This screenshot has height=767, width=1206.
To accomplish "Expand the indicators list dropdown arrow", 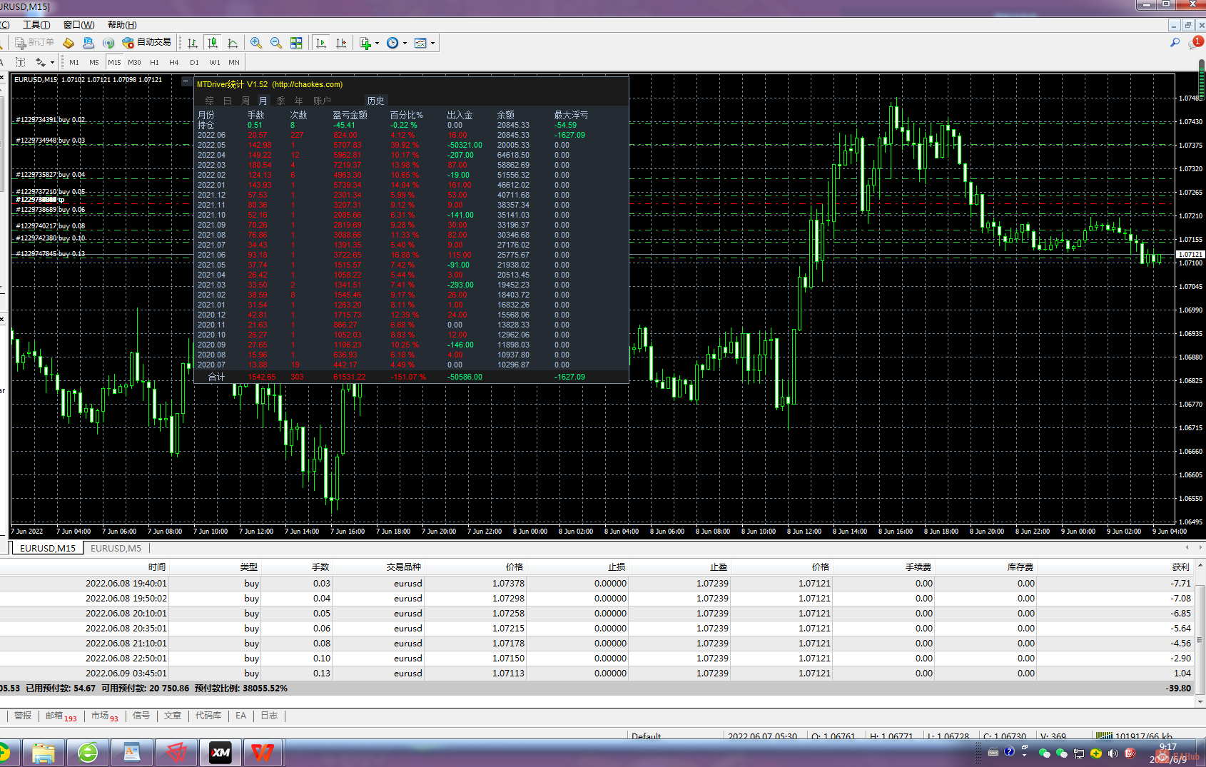I will (x=377, y=43).
